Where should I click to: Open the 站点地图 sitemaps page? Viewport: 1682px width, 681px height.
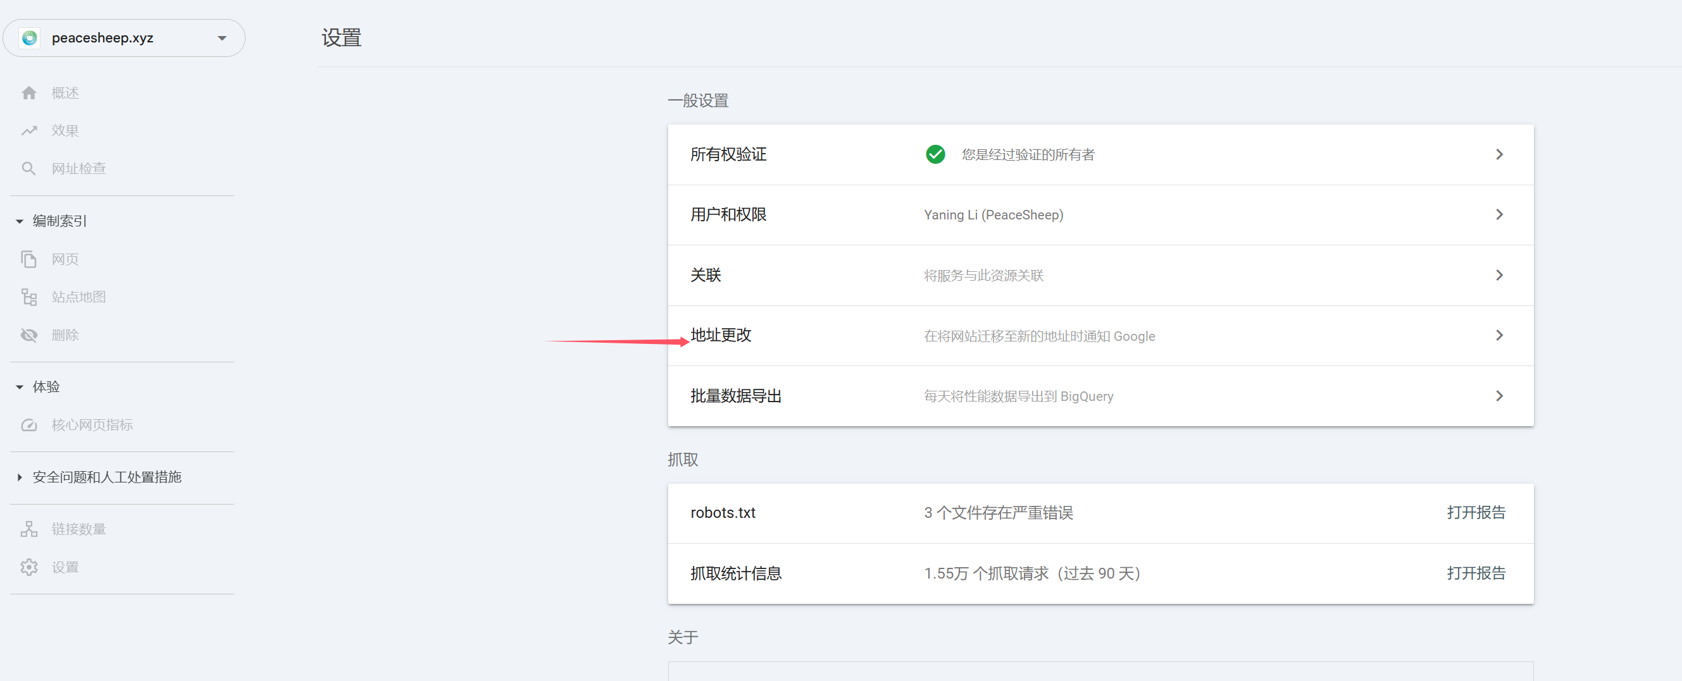pos(78,297)
